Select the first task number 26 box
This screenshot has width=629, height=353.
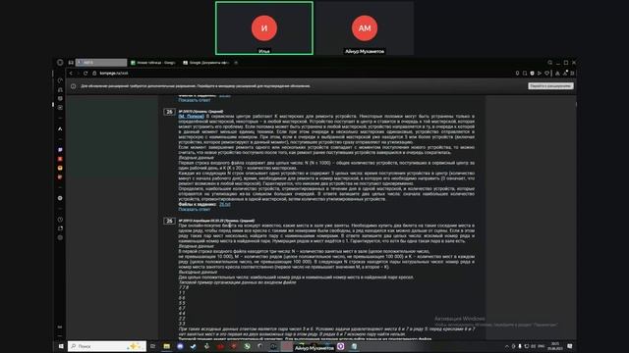(x=169, y=112)
